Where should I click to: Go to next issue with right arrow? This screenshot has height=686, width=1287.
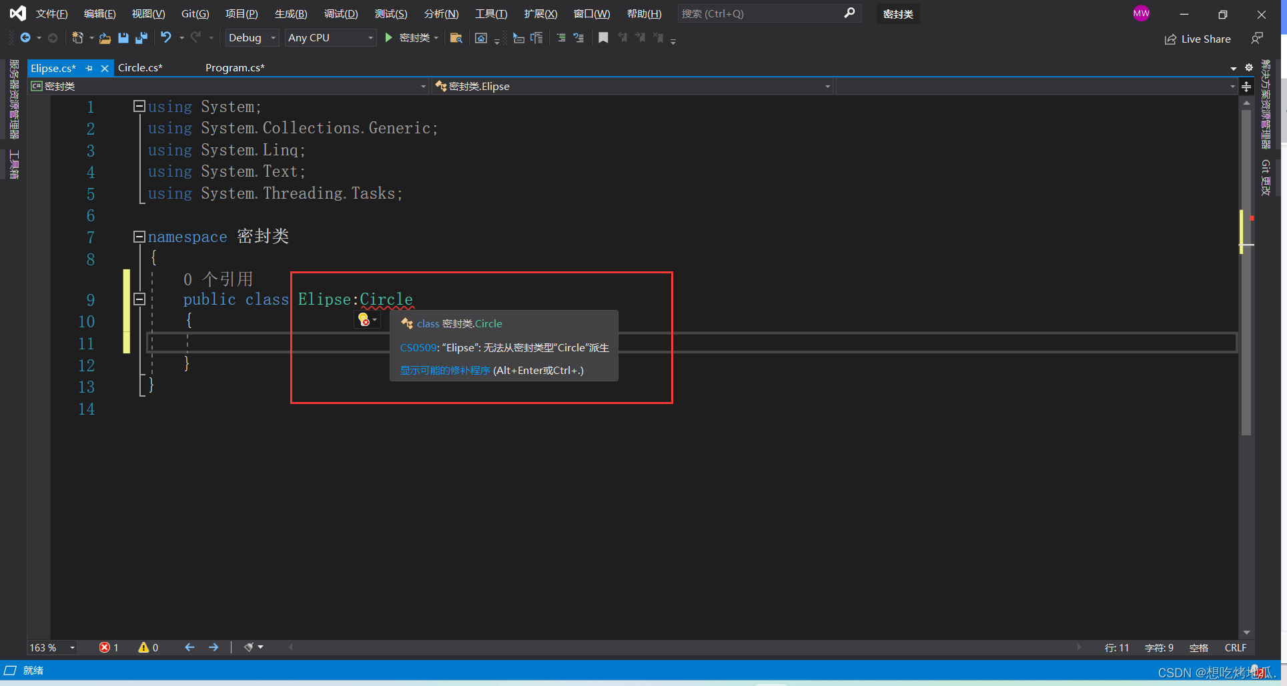(213, 647)
